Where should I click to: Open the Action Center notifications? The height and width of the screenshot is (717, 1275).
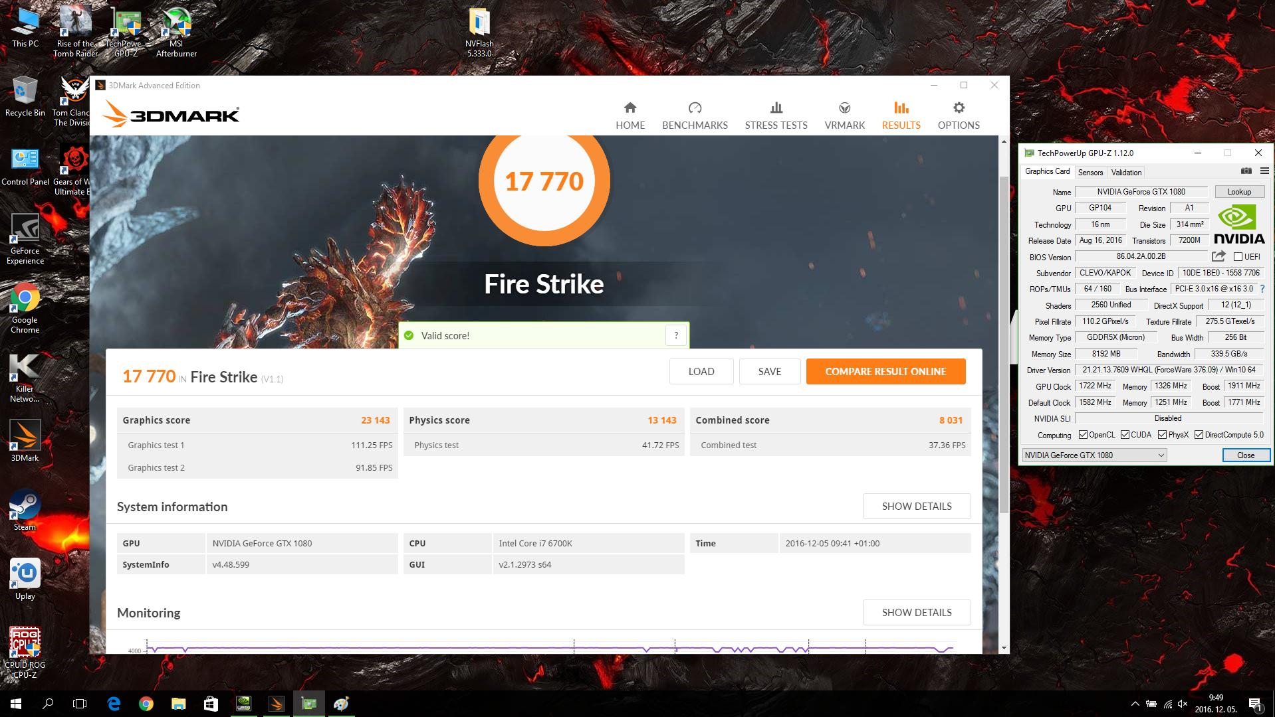pos(1255,704)
